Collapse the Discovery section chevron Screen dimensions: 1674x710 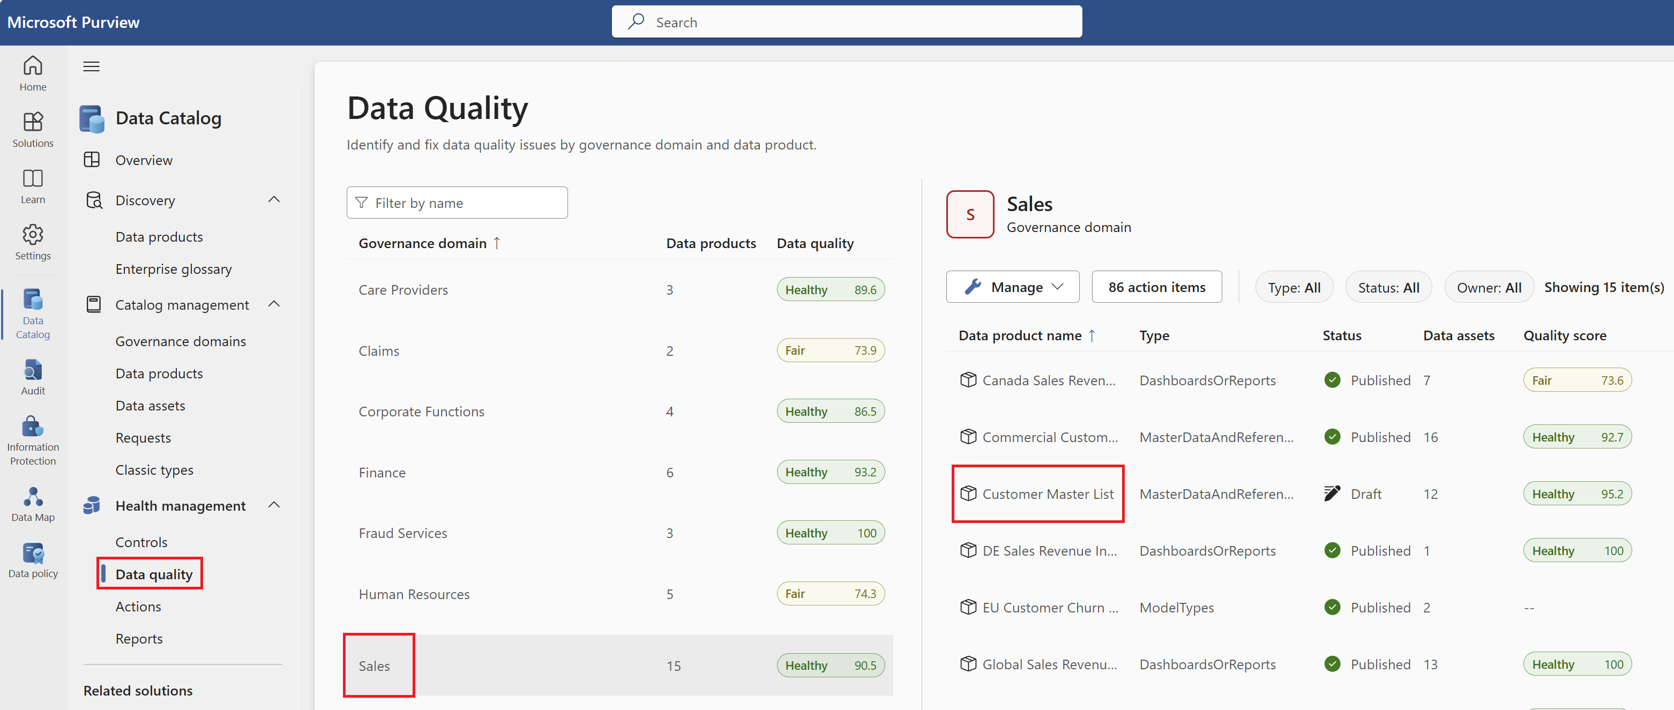tap(274, 199)
